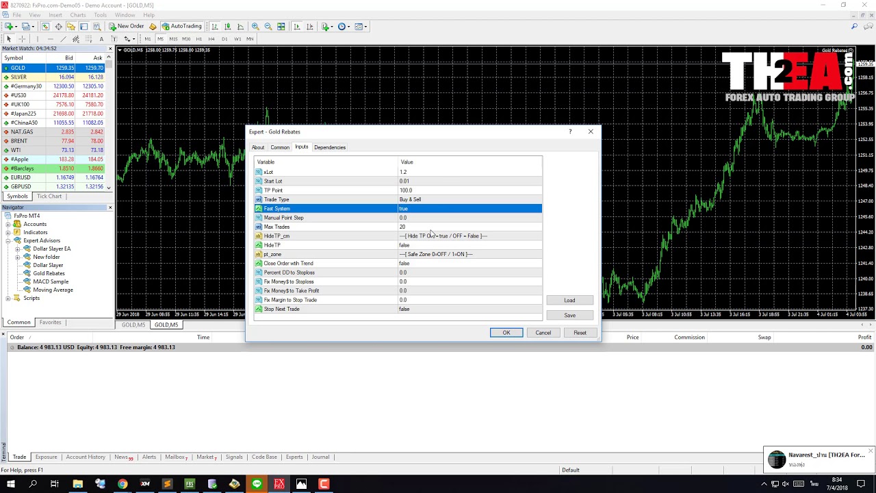Select the text label tool
This screenshot has height=493, width=876.
pos(114,39)
